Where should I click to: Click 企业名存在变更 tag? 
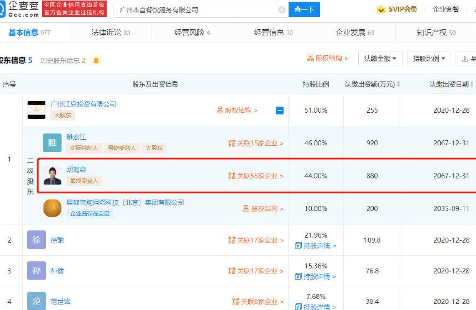pos(90,213)
